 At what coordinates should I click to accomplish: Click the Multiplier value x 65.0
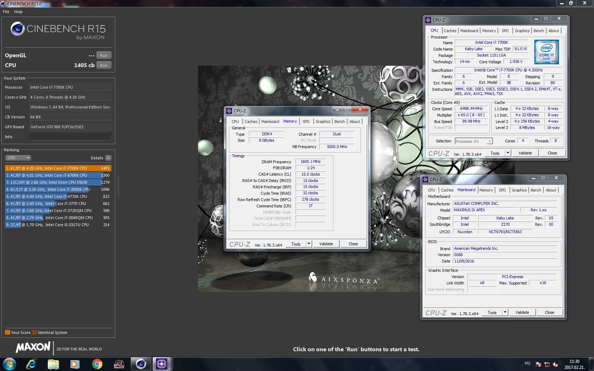(x=471, y=115)
